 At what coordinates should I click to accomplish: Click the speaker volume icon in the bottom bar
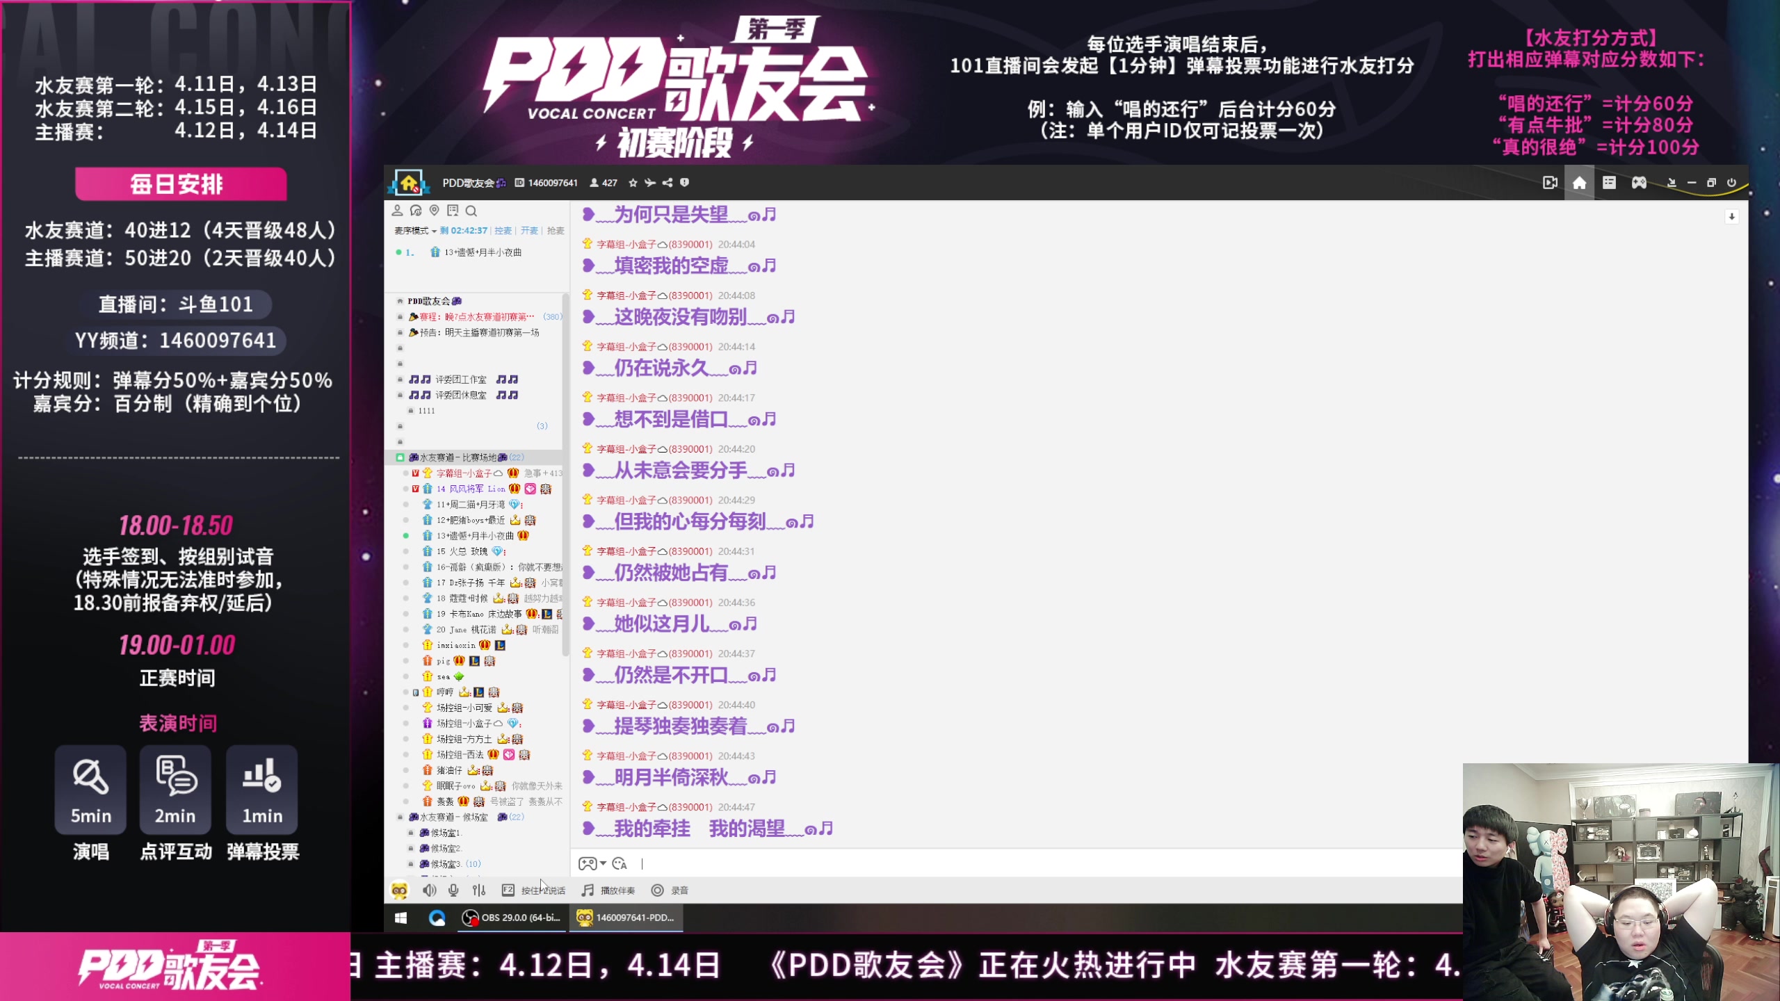click(430, 890)
